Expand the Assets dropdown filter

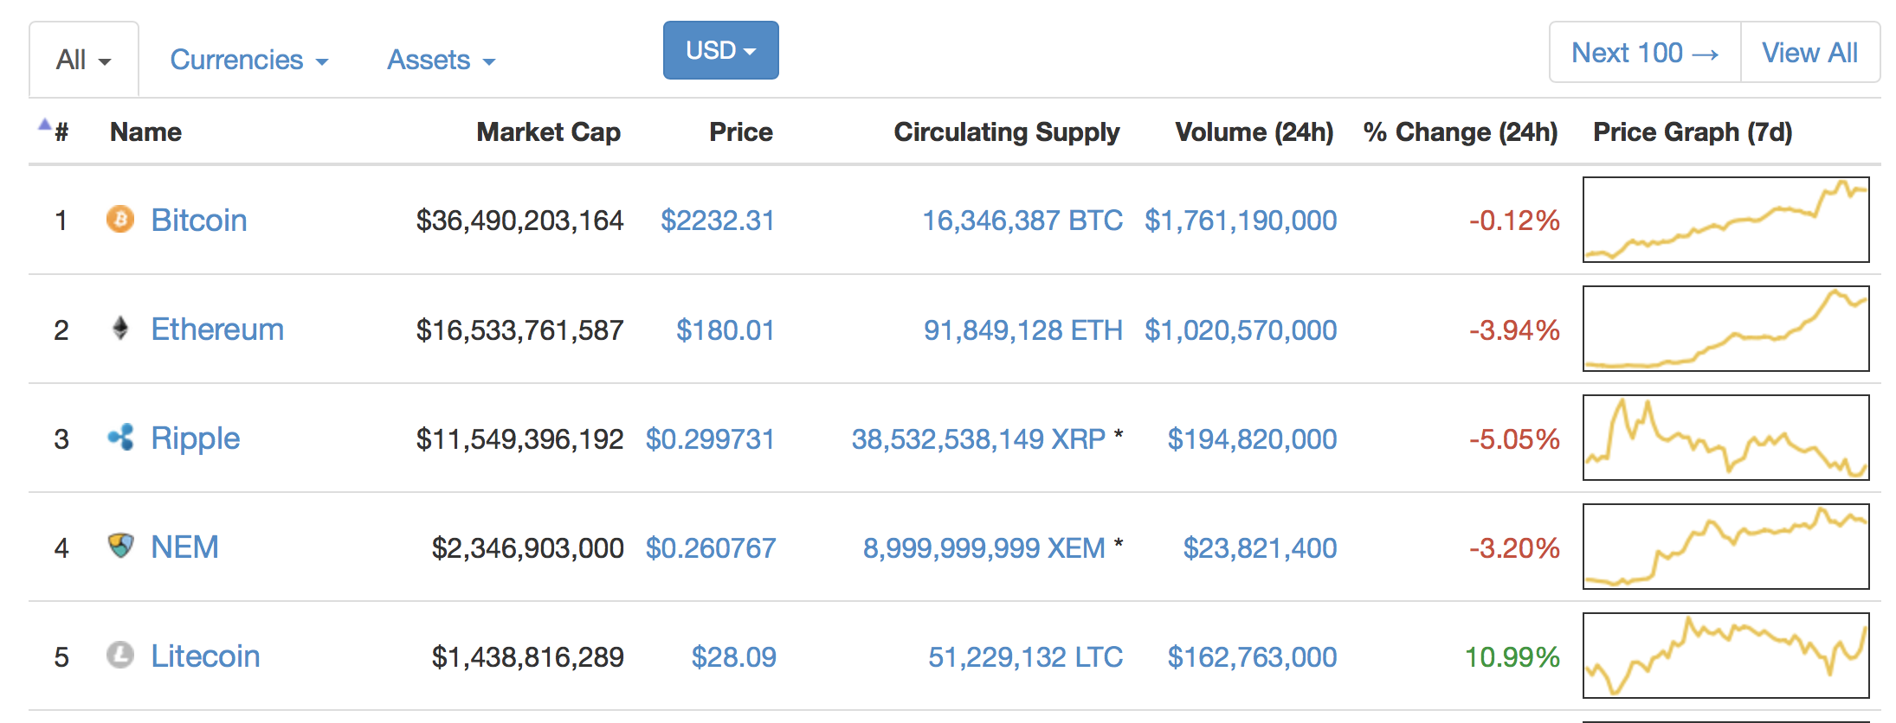coord(441,60)
